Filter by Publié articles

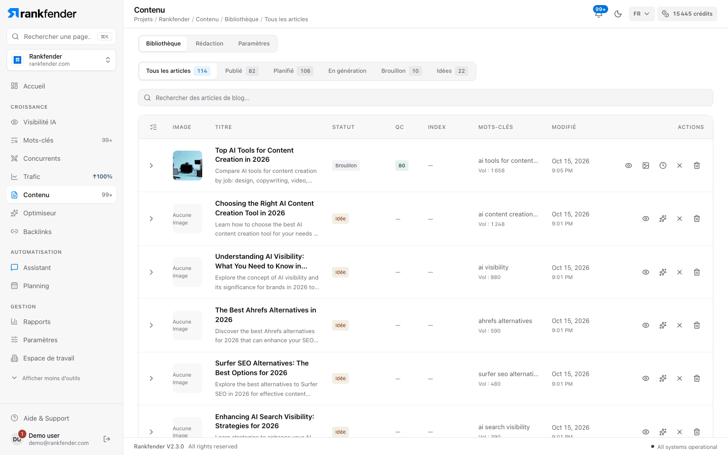tap(242, 71)
